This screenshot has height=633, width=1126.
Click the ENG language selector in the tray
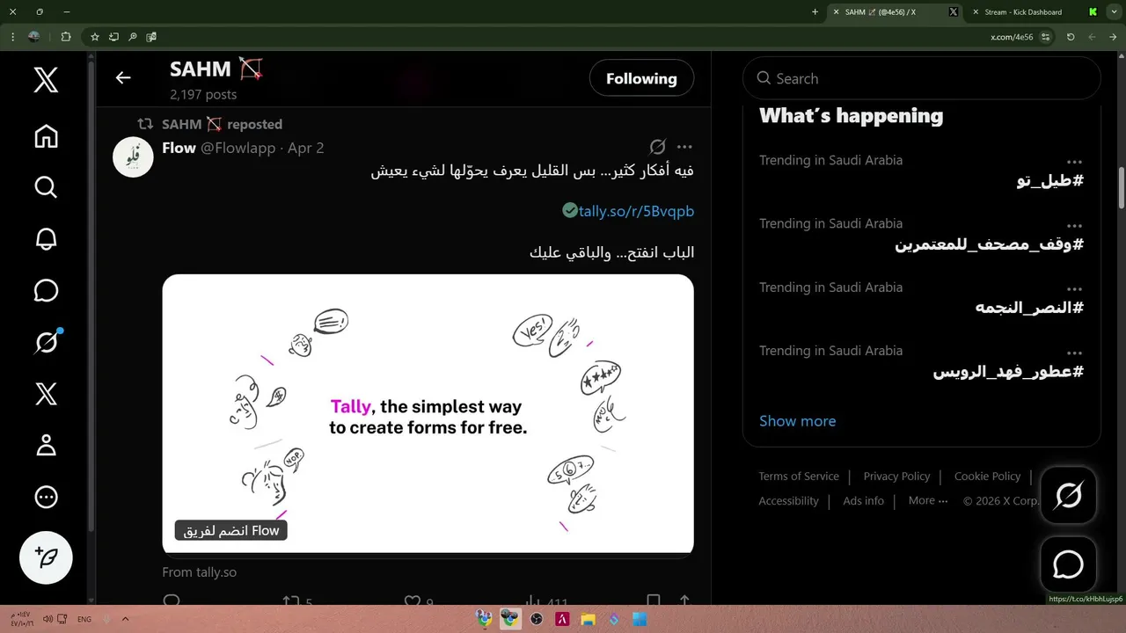point(84,619)
